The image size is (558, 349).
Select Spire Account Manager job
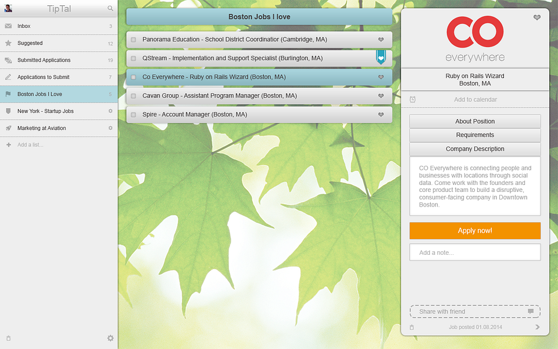click(x=259, y=115)
